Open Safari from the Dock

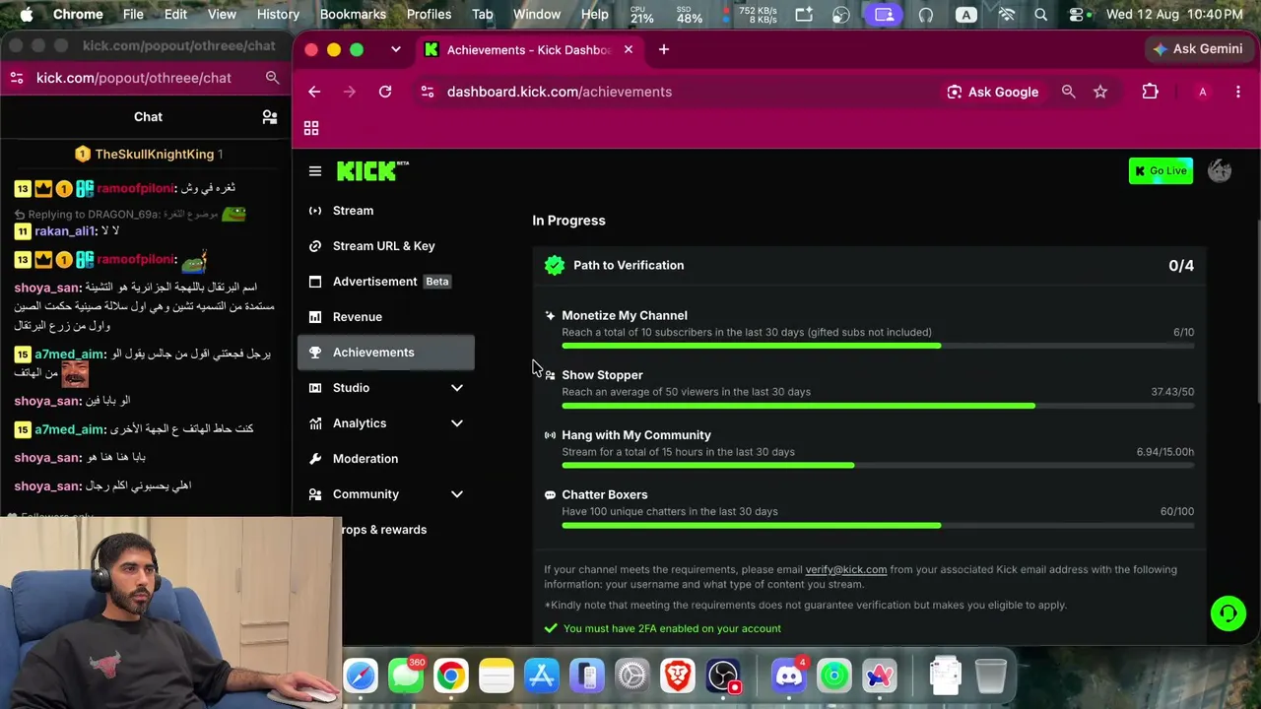click(x=361, y=676)
